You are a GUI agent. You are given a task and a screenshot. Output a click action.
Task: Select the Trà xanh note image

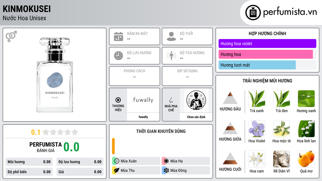pyautogui.click(x=257, y=99)
